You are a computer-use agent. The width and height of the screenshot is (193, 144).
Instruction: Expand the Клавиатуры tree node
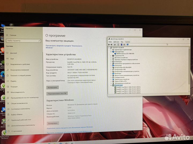[111, 62]
